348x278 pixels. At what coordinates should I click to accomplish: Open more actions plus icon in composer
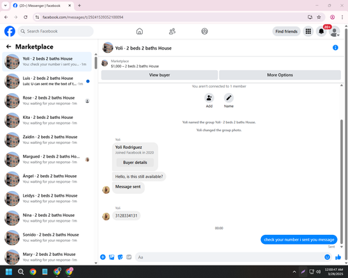pyautogui.click(x=103, y=257)
